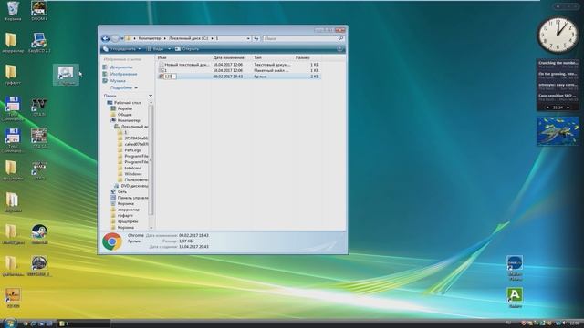Select Локальный диск in folder tree
Viewport: 584px width, 328px height.
pyautogui.click(x=131, y=127)
